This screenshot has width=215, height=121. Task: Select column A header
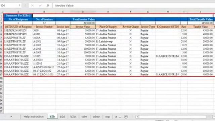[x=18, y=12]
